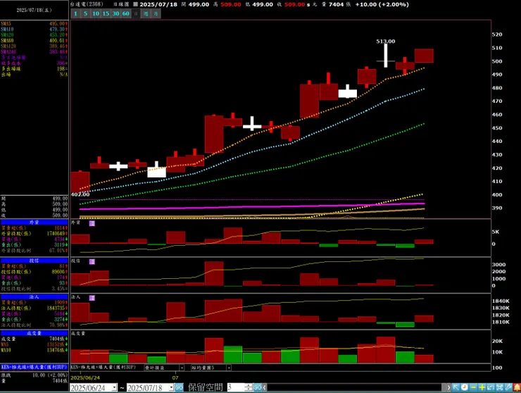The image size is (521, 393).
Task: Click the 07 month marker on the time axis
Action: coord(175,378)
